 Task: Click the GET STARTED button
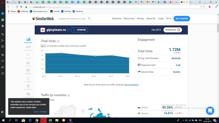pos(182,18)
